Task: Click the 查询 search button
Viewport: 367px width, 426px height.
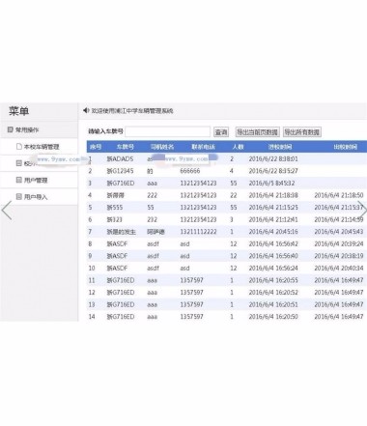Action: click(x=221, y=132)
